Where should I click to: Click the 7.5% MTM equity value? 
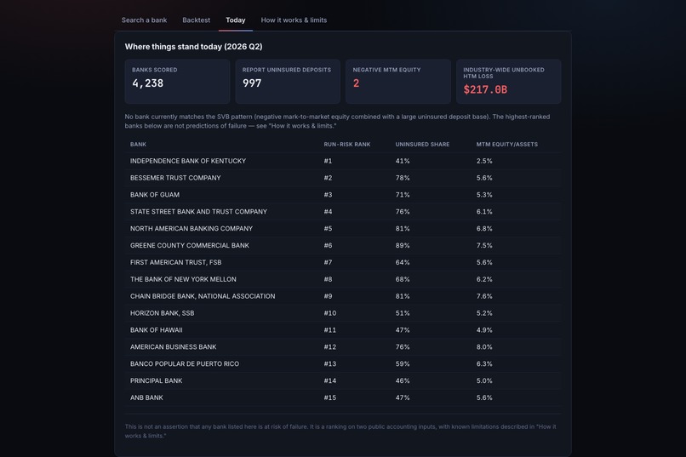[484, 245]
